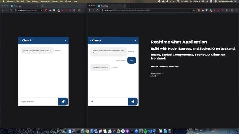Close the Class A chat in right window
The image size is (239, 134).
[x=135, y=41]
